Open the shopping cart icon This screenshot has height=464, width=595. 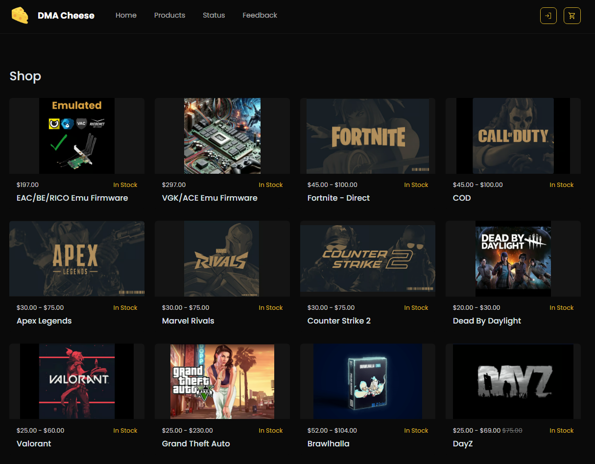pos(572,16)
